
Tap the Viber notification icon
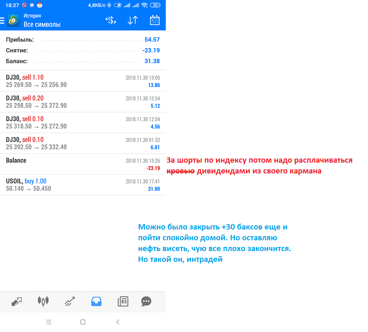[24, 5]
